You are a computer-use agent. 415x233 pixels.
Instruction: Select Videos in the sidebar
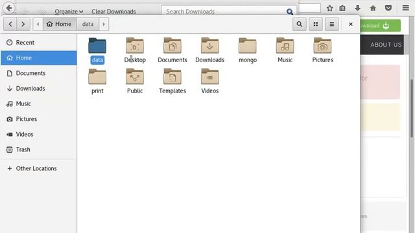[39, 135]
